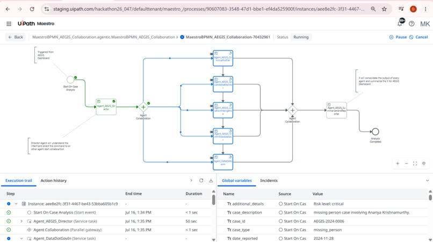Click the 50 sec duration cell
Image resolution: width=433 pixels, height=242 pixels.
pyautogui.click(x=191, y=221)
